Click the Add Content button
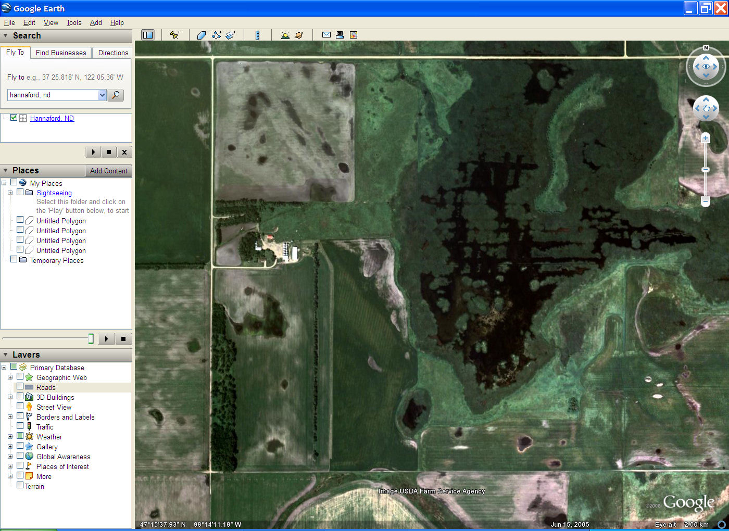The height and width of the screenshot is (531, 729). pyautogui.click(x=108, y=171)
